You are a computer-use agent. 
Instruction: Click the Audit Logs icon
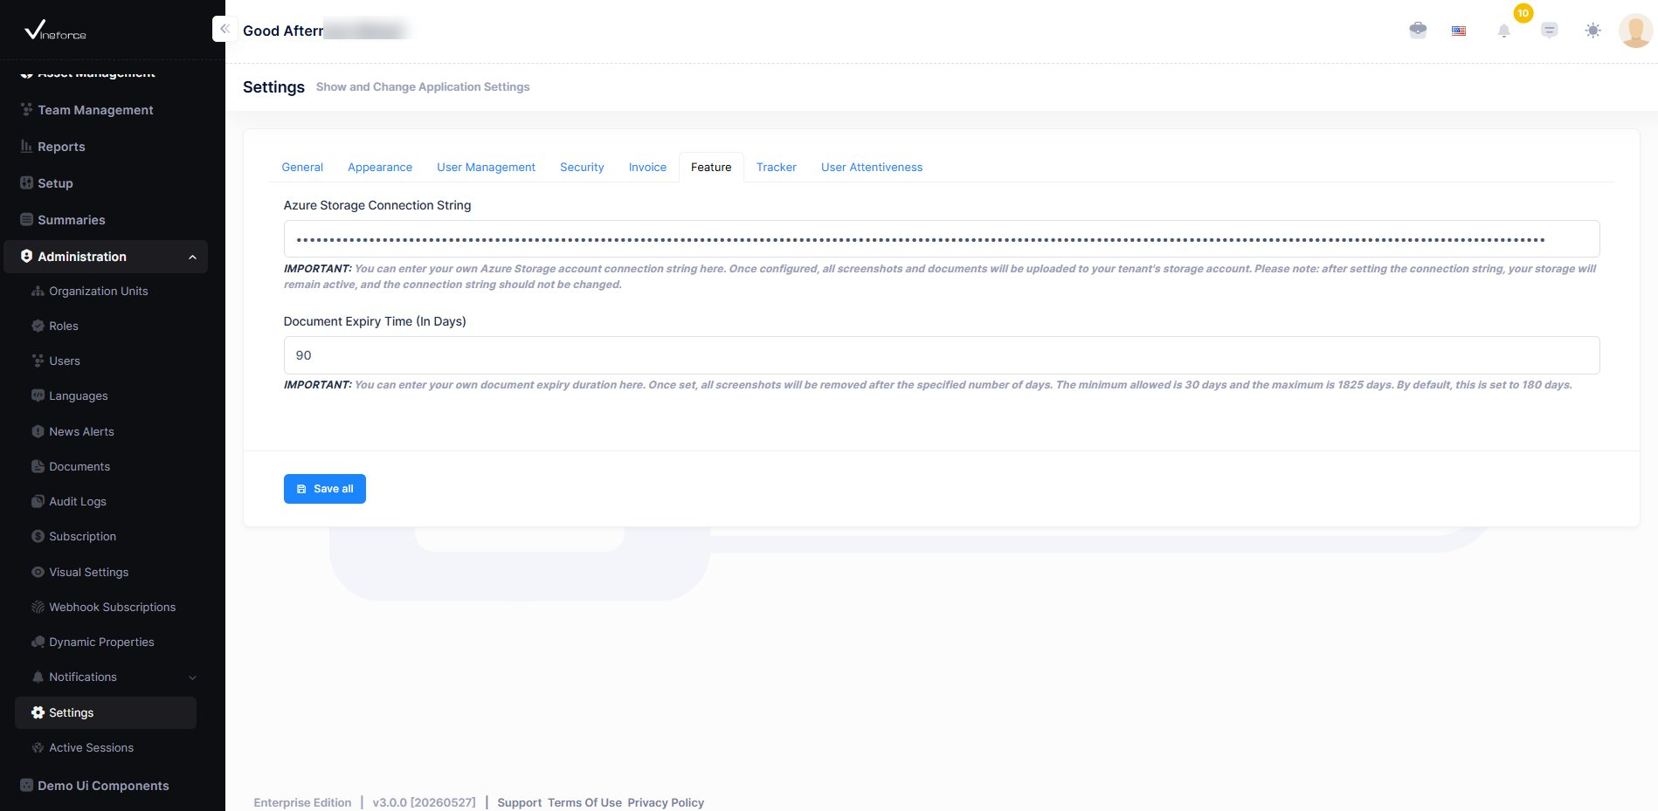click(x=38, y=501)
